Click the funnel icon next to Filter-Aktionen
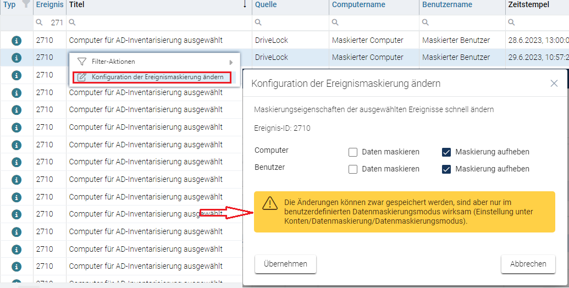The height and width of the screenshot is (288, 569). [82, 62]
